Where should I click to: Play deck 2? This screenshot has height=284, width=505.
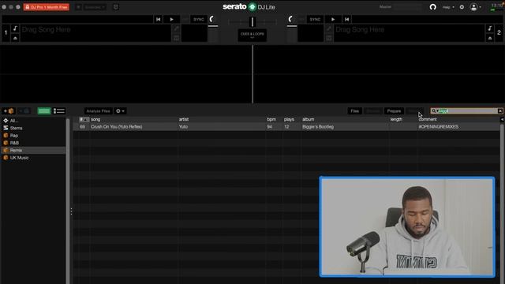tap(333, 19)
